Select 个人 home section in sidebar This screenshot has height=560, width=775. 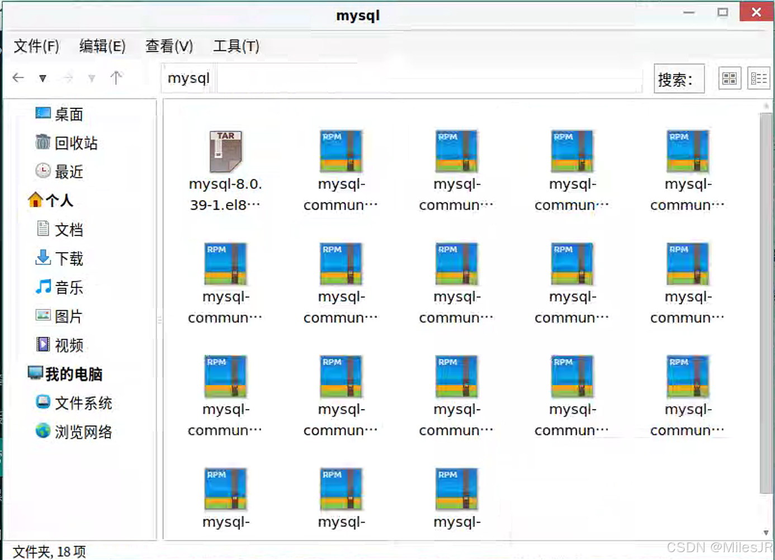pyautogui.click(x=50, y=200)
